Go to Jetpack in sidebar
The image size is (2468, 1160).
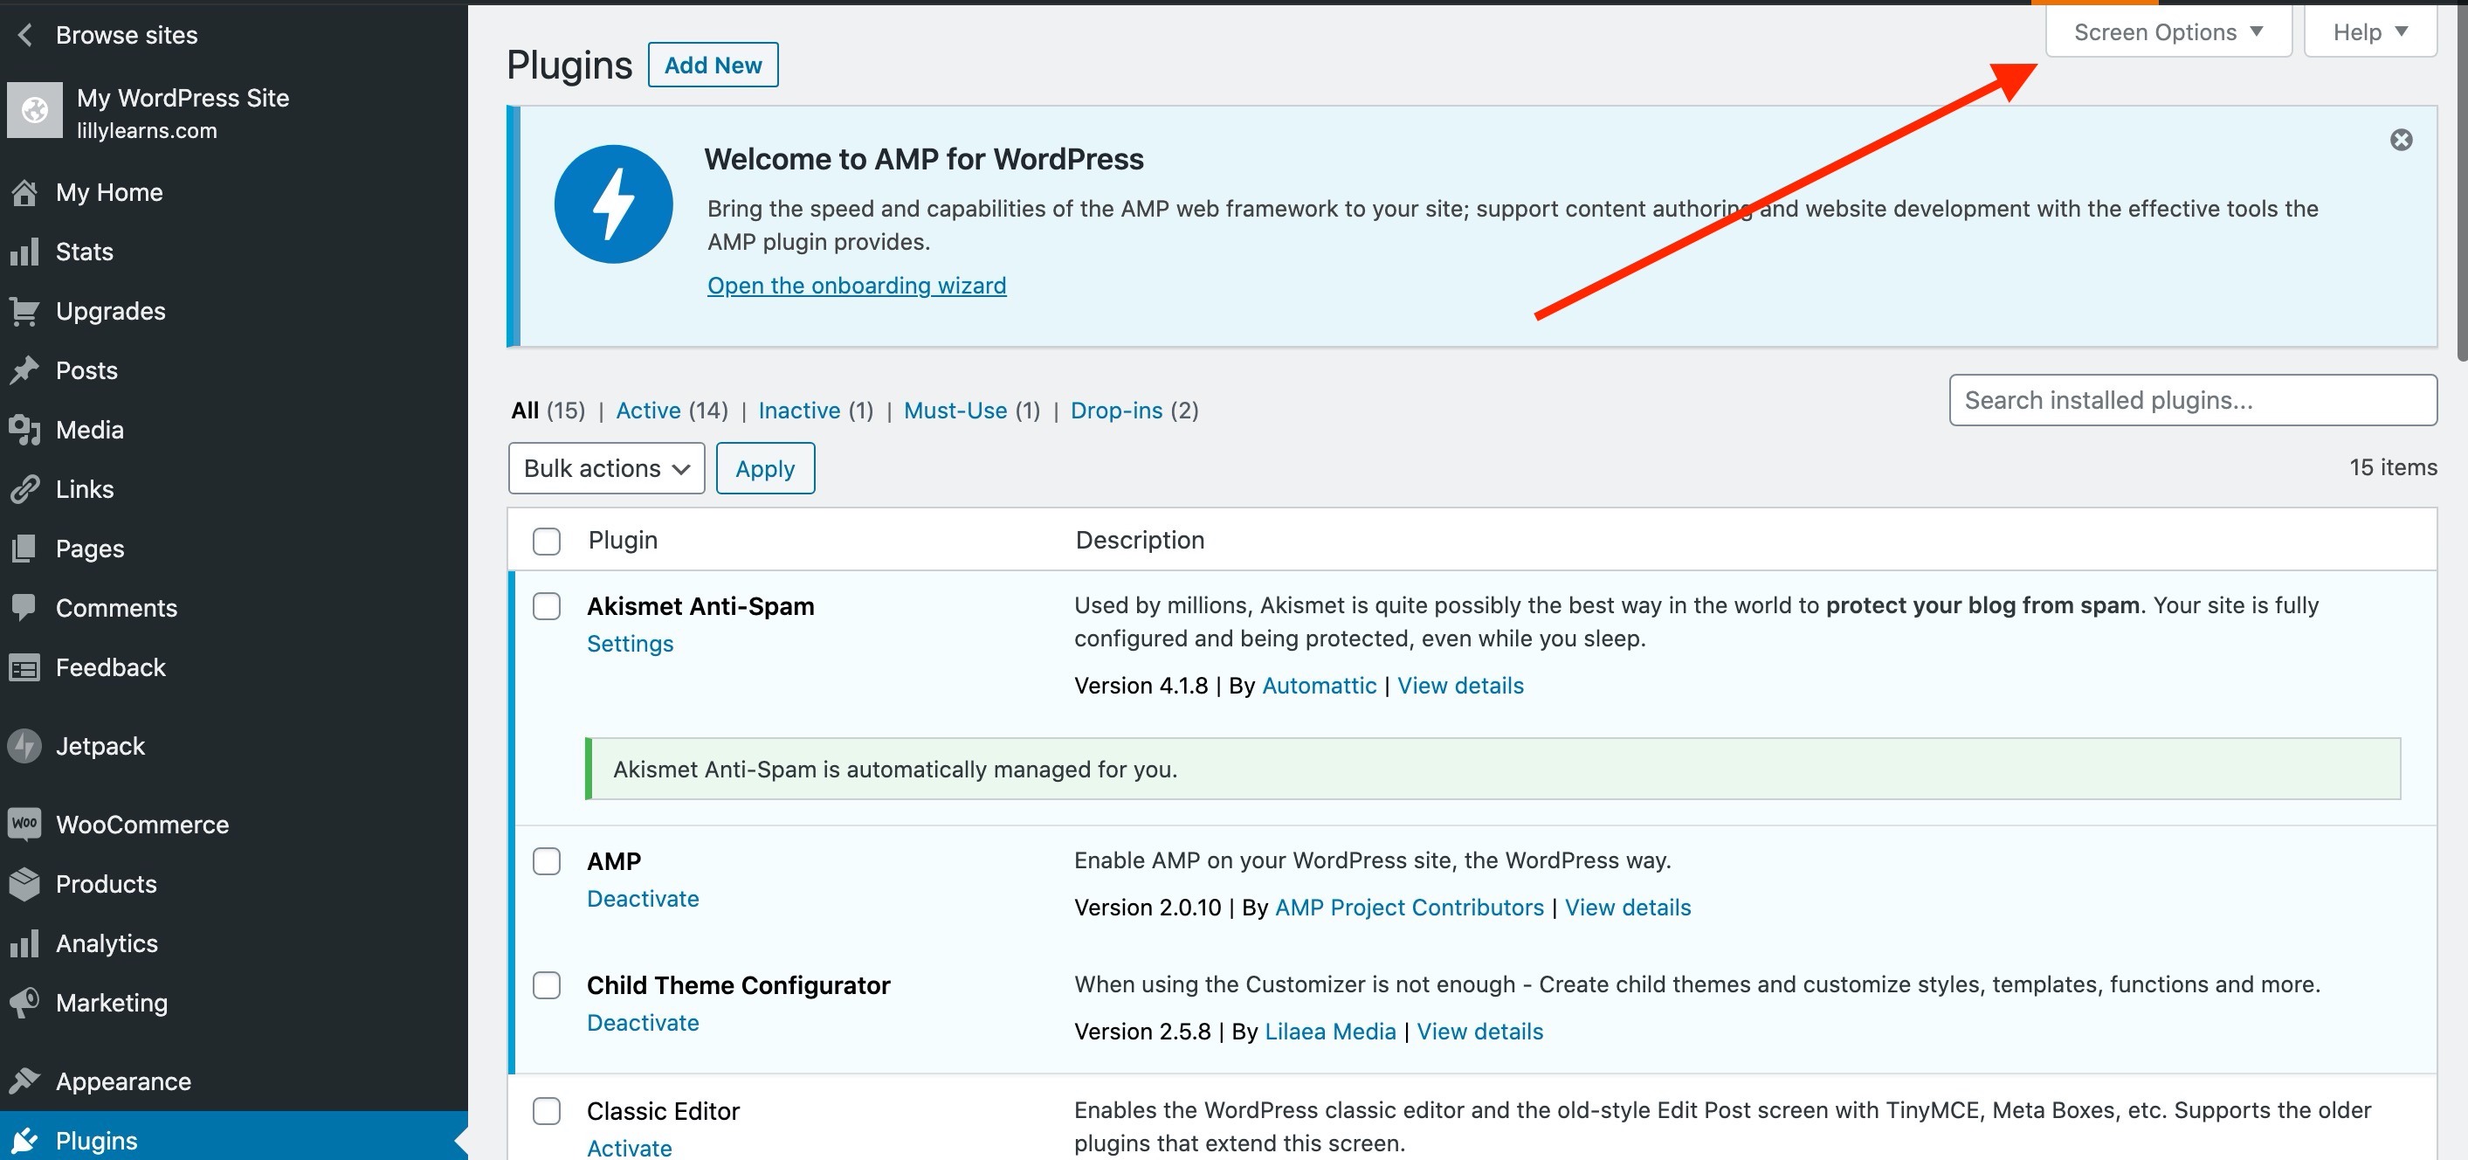pyautogui.click(x=234, y=746)
